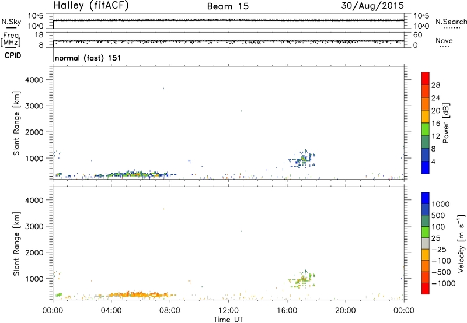Screen dimensions: 467x323
Task: Click the "04:00" time tick label
Action: tap(111, 311)
